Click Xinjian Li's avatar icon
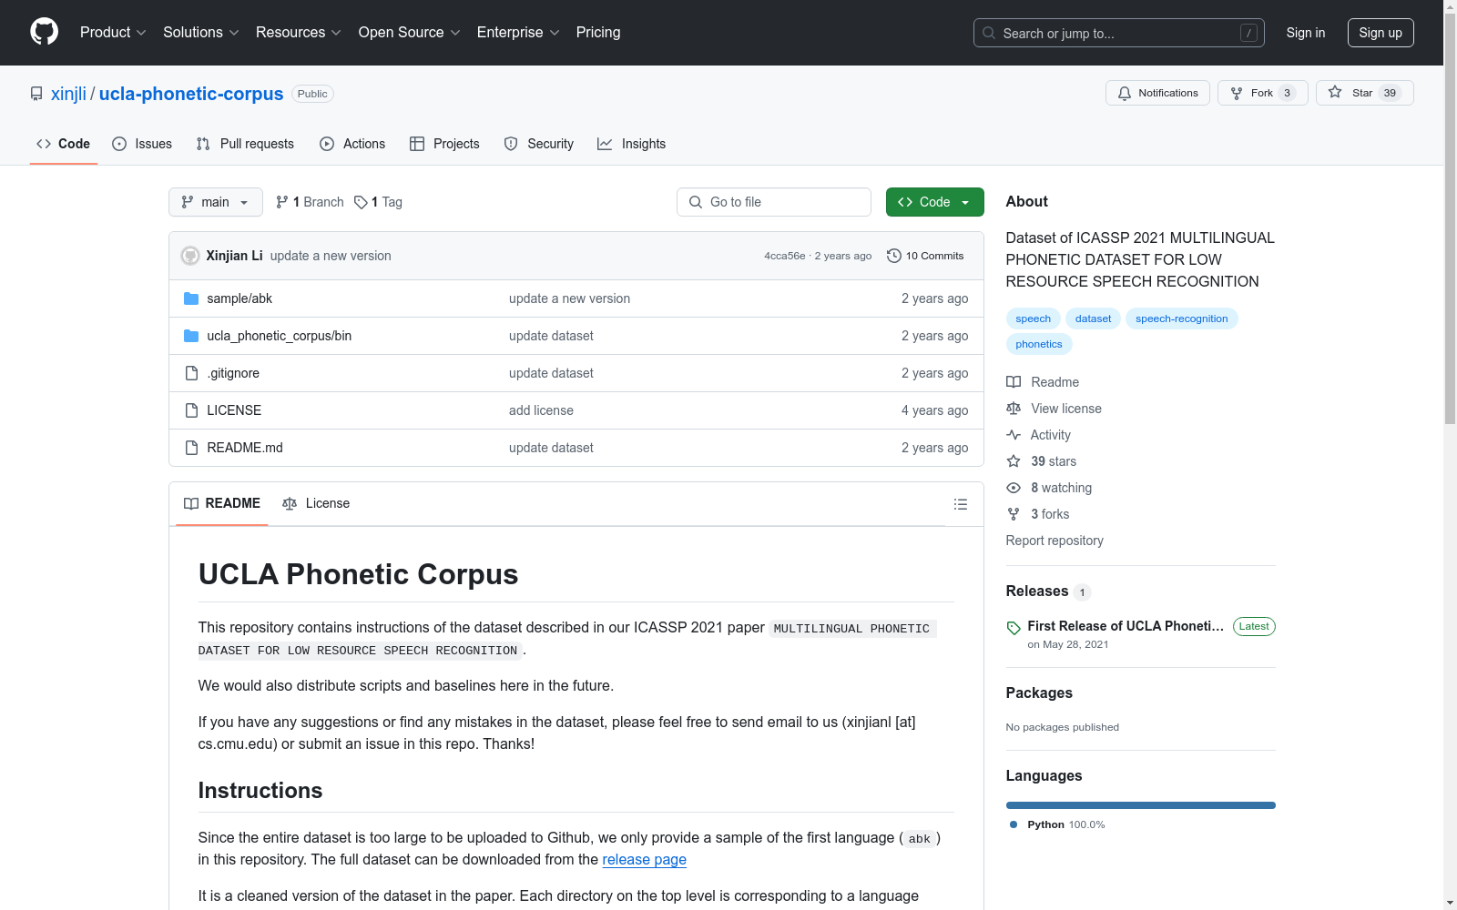This screenshot has height=910, width=1457. pos(190,256)
